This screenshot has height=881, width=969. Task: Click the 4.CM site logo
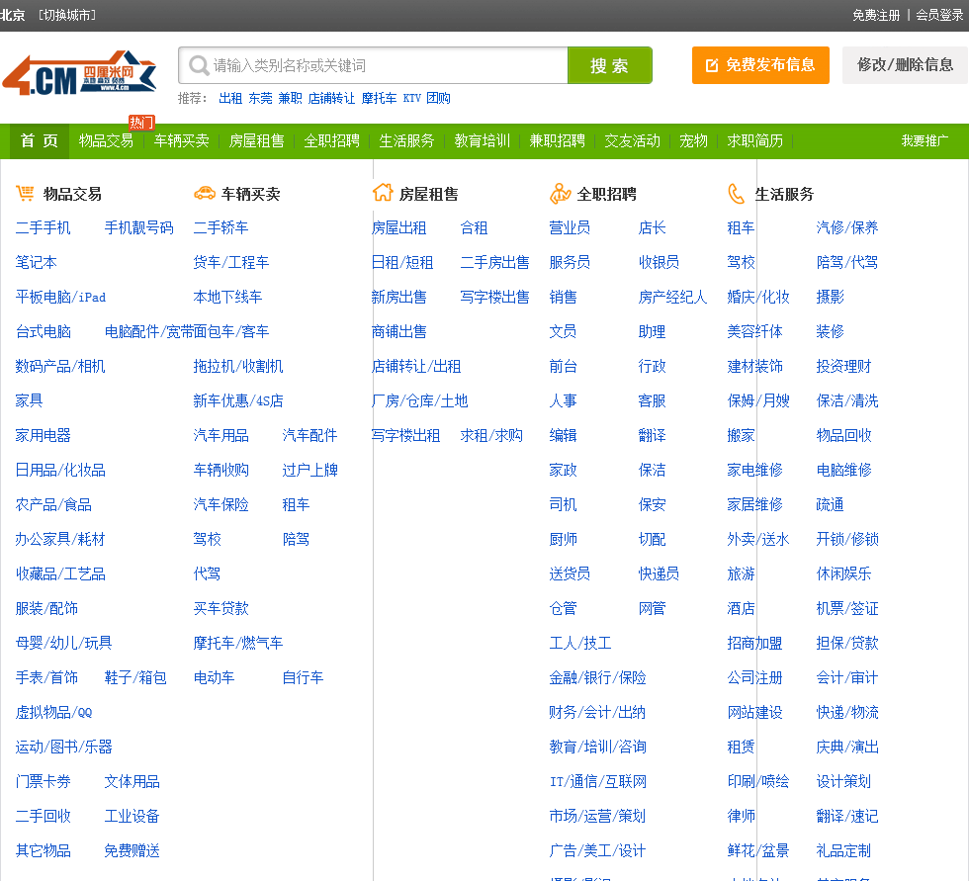pos(79,73)
